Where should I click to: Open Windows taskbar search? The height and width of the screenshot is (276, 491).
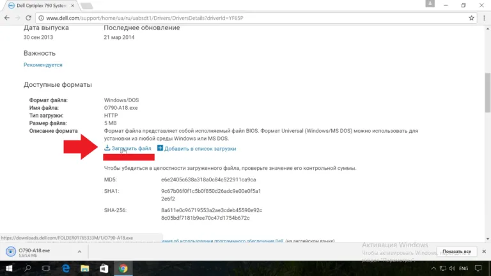point(28,268)
